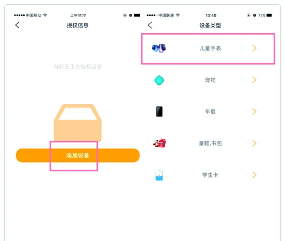The height and width of the screenshot is (241, 285).
Task: Expand the 儿童手表 row chevron
Action: [255, 49]
